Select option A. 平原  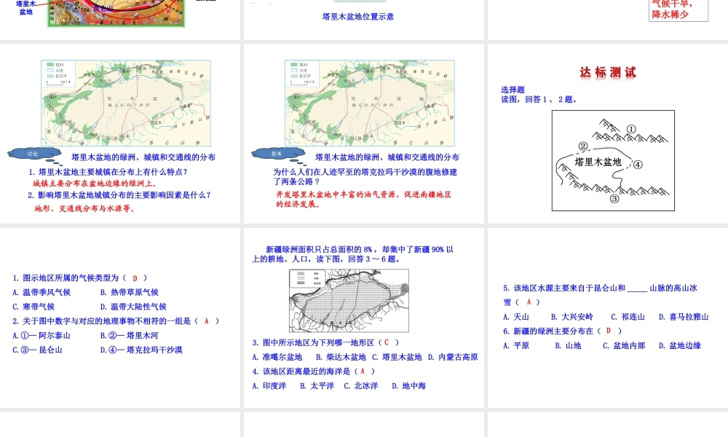(516, 346)
